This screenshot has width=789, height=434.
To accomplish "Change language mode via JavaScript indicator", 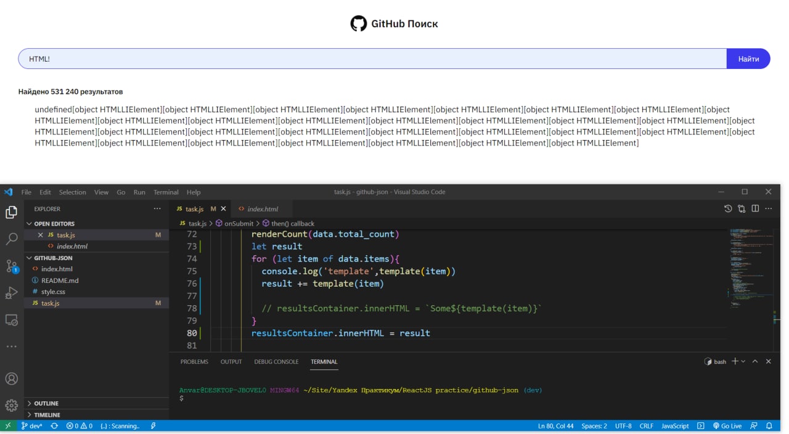I will [x=675, y=426].
